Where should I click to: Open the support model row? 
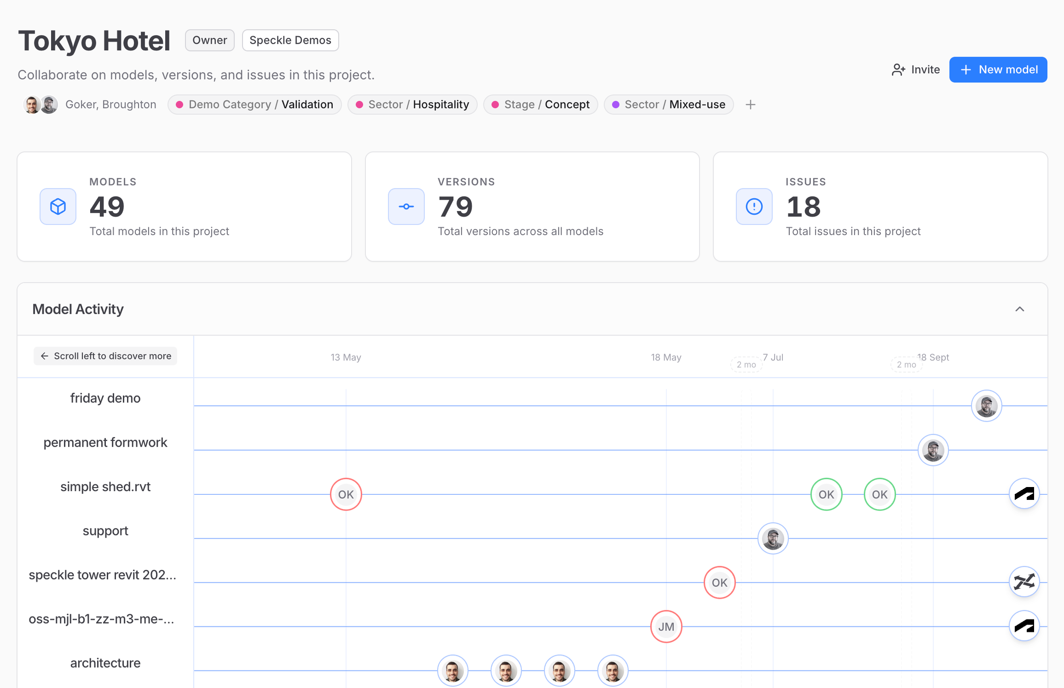[105, 531]
